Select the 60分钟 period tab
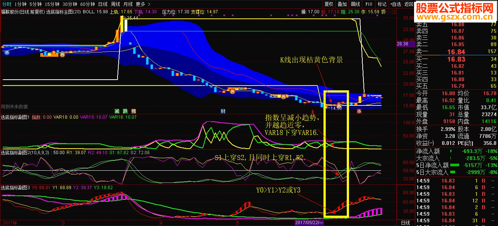Image resolution: width=498 pixels, height=226 pixels. click(88, 4)
